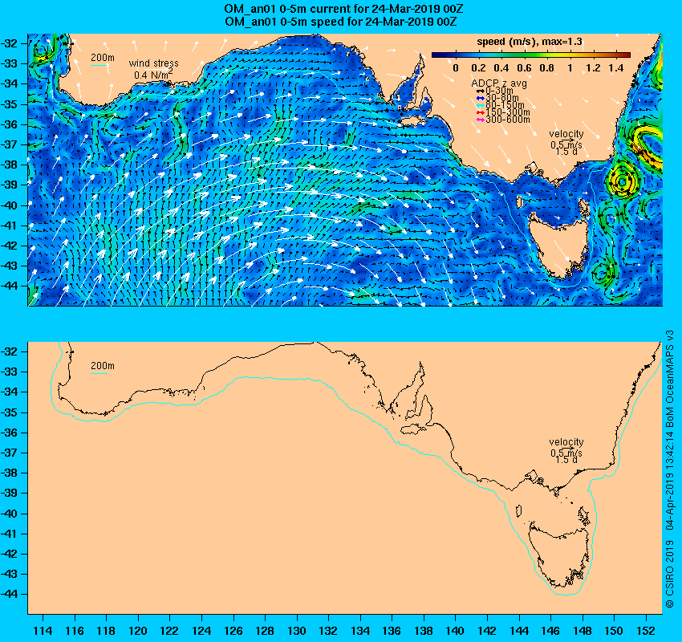682x642 pixels.
Task: Click longitude label '144' on the bottom axis
Action: pyautogui.click(x=519, y=630)
